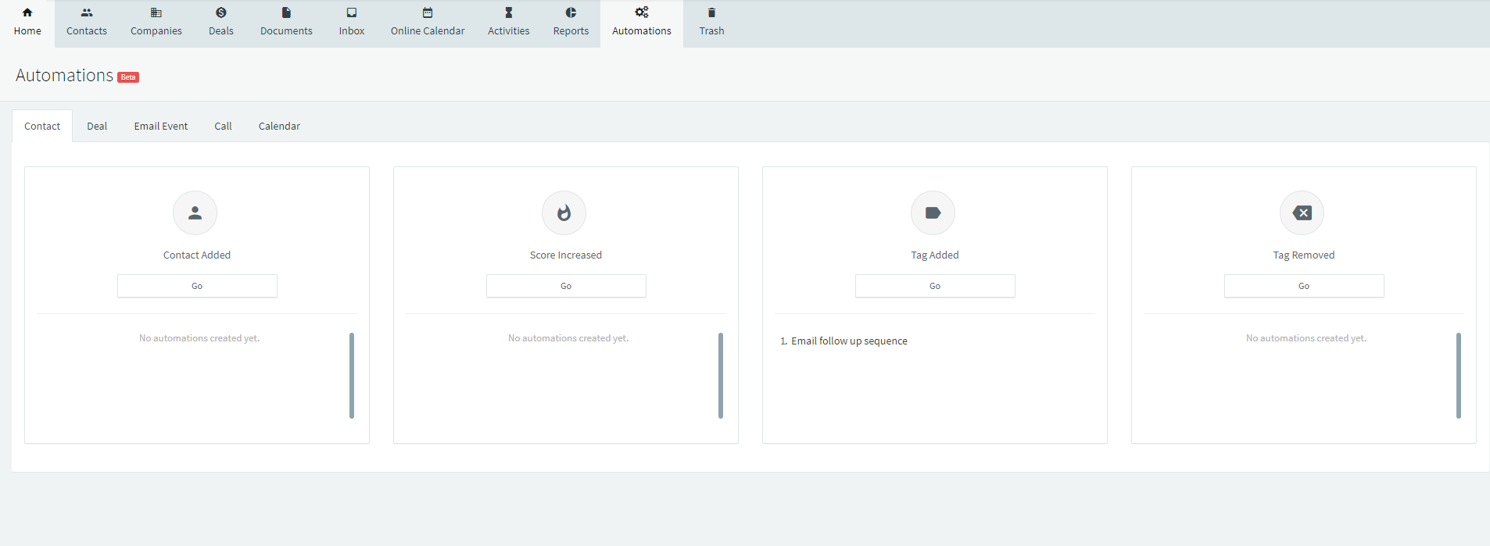This screenshot has height=546, width=1490.
Task: Click Go under Score Increased
Action: (566, 286)
